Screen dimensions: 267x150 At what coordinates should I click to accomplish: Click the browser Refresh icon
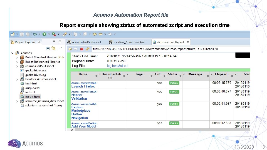[88, 49]
